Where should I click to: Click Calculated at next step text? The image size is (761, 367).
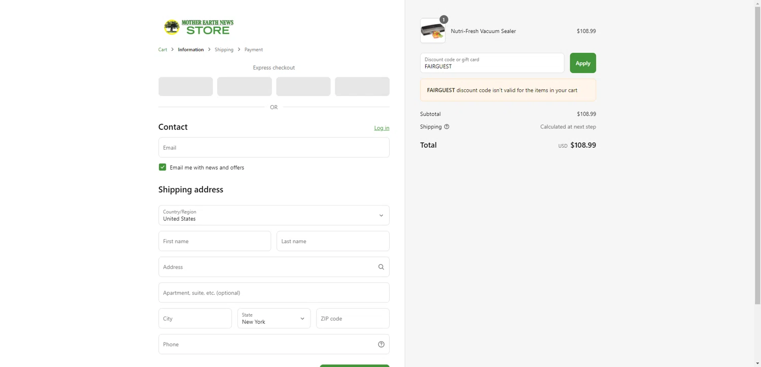pyautogui.click(x=568, y=127)
